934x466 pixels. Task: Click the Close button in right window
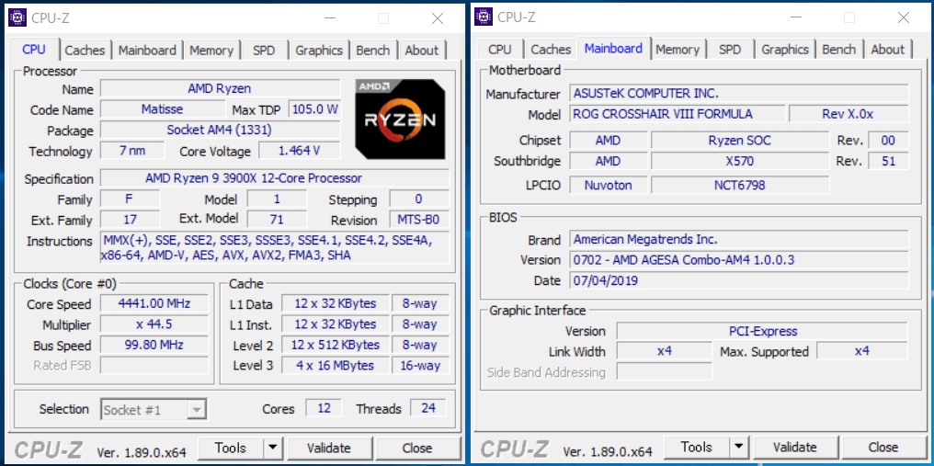pyautogui.click(x=883, y=447)
